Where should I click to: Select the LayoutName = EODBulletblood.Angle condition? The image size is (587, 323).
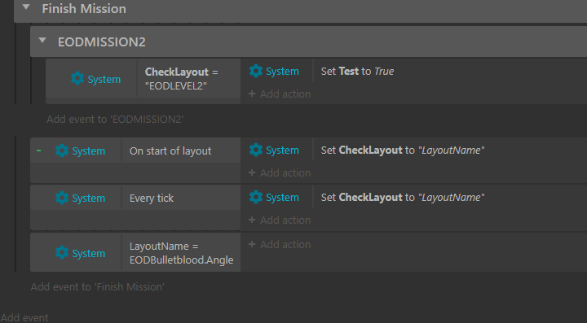coord(181,253)
